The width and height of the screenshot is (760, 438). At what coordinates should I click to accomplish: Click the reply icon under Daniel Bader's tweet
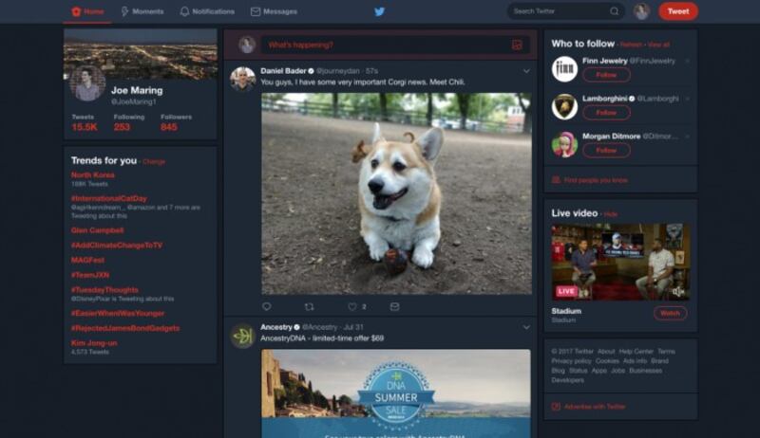click(266, 306)
